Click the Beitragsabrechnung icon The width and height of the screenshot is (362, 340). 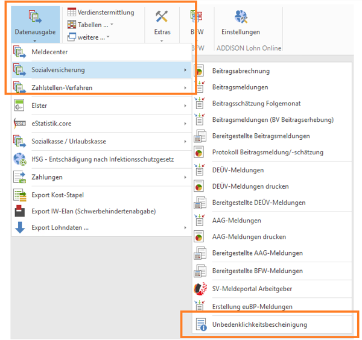click(x=199, y=71)
